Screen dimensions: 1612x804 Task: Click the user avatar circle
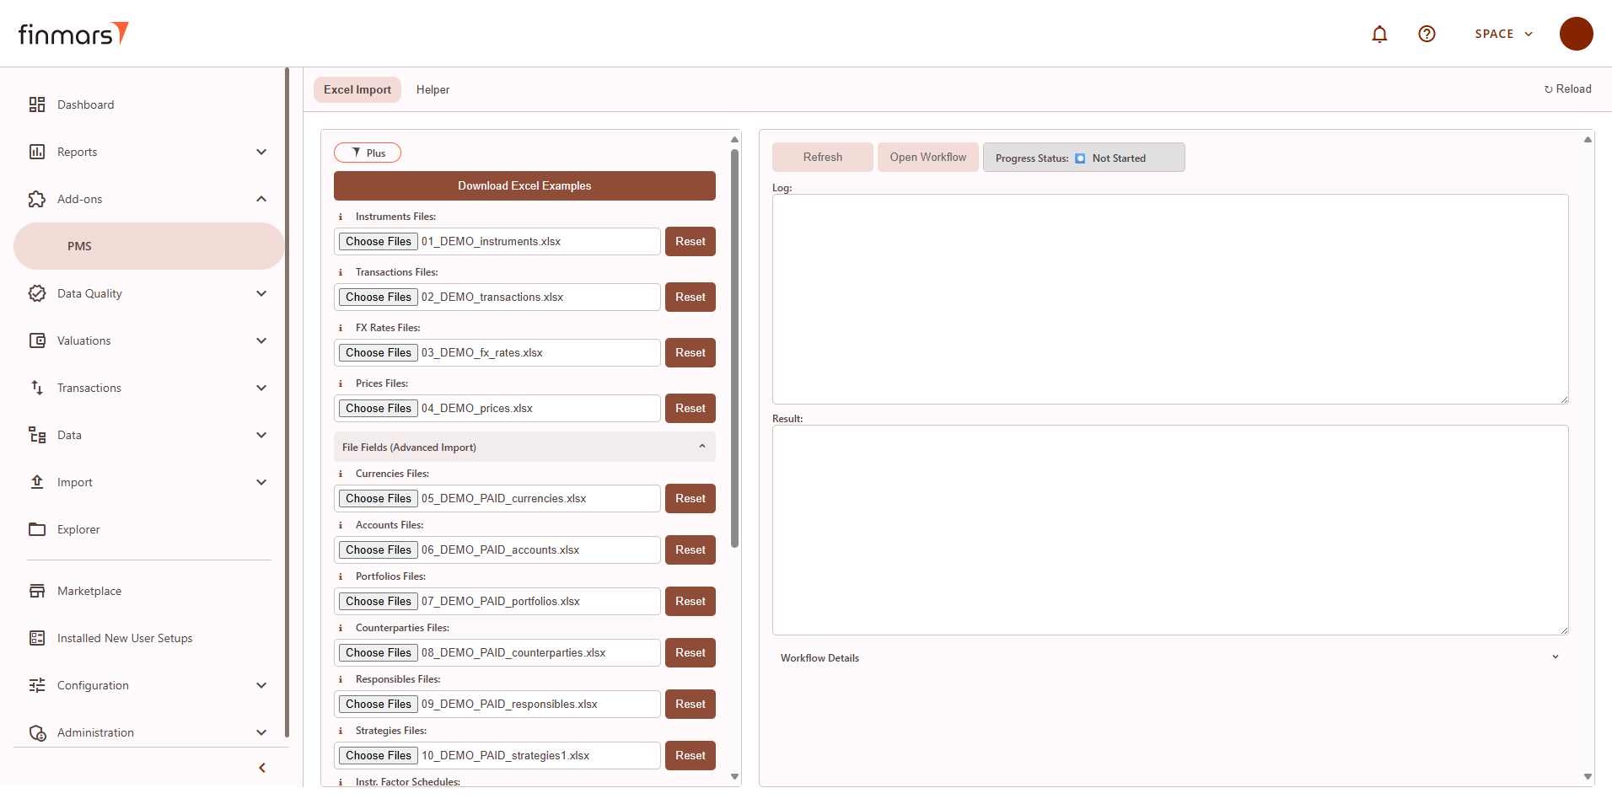pos(1576,34)
